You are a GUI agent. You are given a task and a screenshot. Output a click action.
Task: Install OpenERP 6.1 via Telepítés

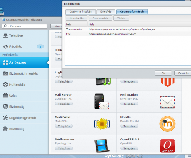click(x=129, y=148)
